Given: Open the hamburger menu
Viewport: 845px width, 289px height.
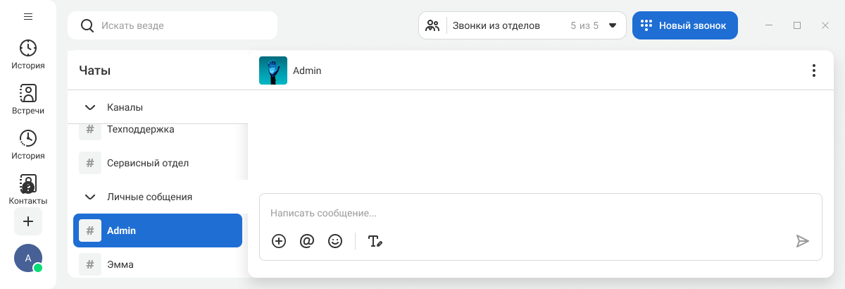Looking at the screenshot, I should [28, 17].
